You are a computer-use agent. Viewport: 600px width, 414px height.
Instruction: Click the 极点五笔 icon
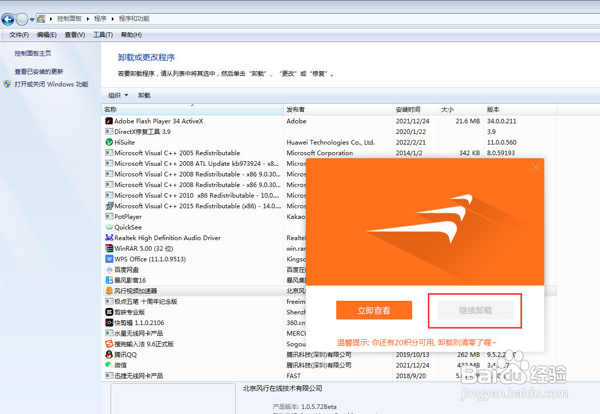click(x=109, y=301)
